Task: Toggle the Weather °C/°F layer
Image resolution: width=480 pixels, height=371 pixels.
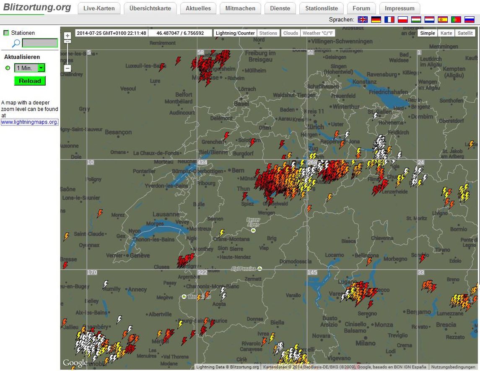Action: (x=318, y=33)
